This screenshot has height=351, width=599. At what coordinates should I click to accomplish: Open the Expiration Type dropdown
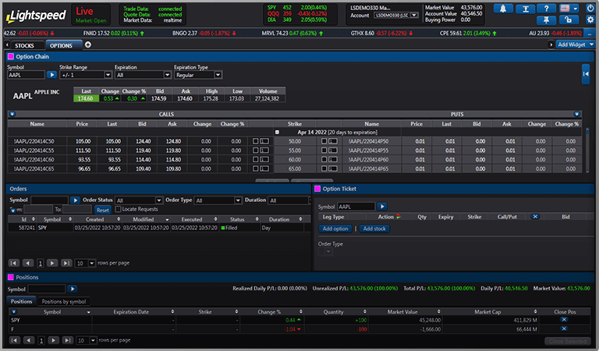tap(199, 75)
